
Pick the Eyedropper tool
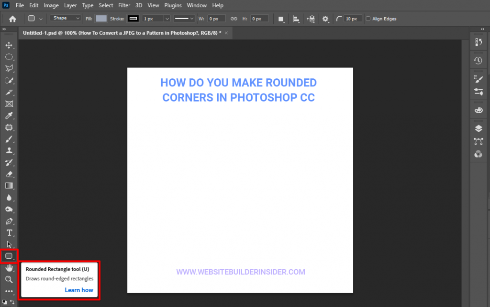9,116
